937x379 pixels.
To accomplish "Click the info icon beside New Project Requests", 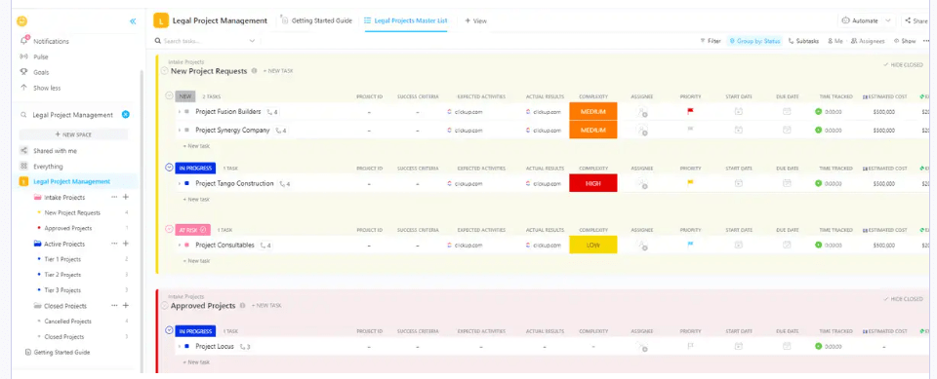I will click(x=254, y=70).
